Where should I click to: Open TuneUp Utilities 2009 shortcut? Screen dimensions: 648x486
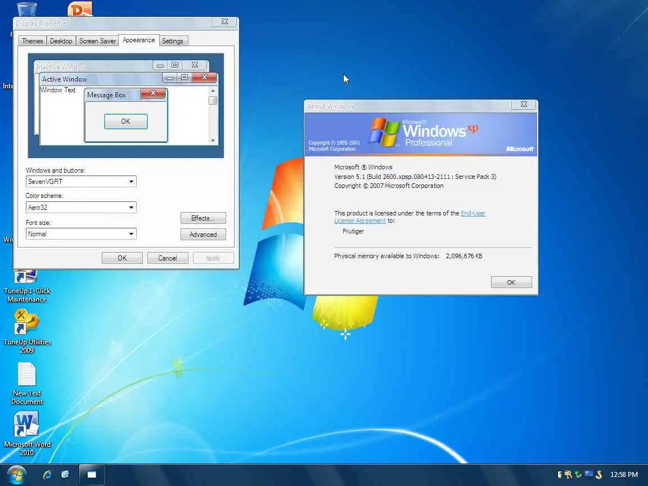coord(27,332)
